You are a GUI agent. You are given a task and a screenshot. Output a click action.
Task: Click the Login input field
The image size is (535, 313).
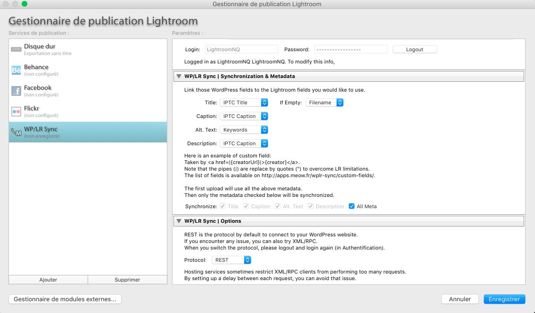(241, 49)
